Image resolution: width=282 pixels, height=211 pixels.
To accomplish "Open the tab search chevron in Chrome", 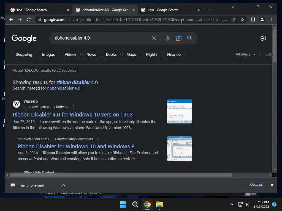I will click(x=232, y=7).
